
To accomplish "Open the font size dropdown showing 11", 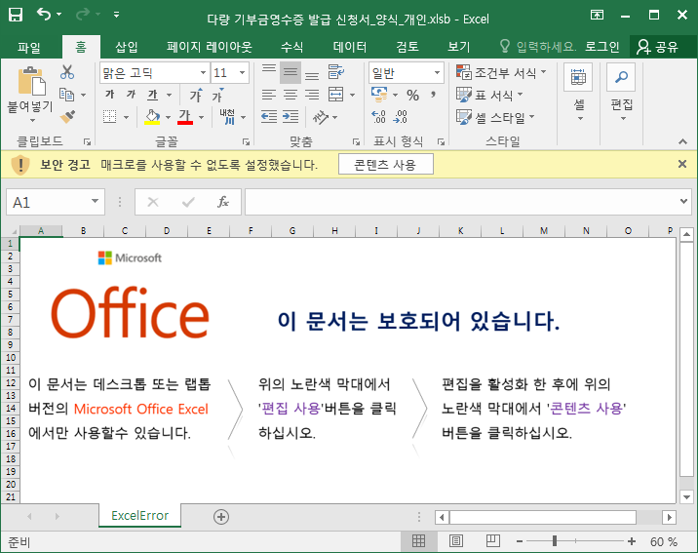I will [242, 72].
